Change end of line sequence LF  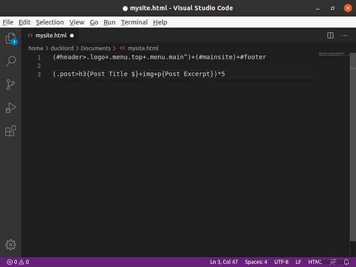(299, 262)
